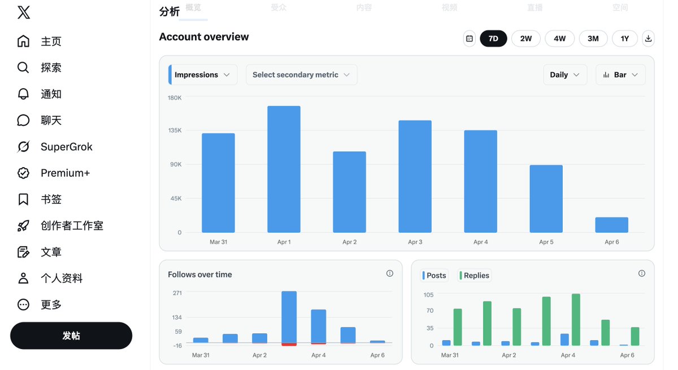Click the 探索 search icon
The height and width of the screenshot is (370, 678).
click(23, 68)
